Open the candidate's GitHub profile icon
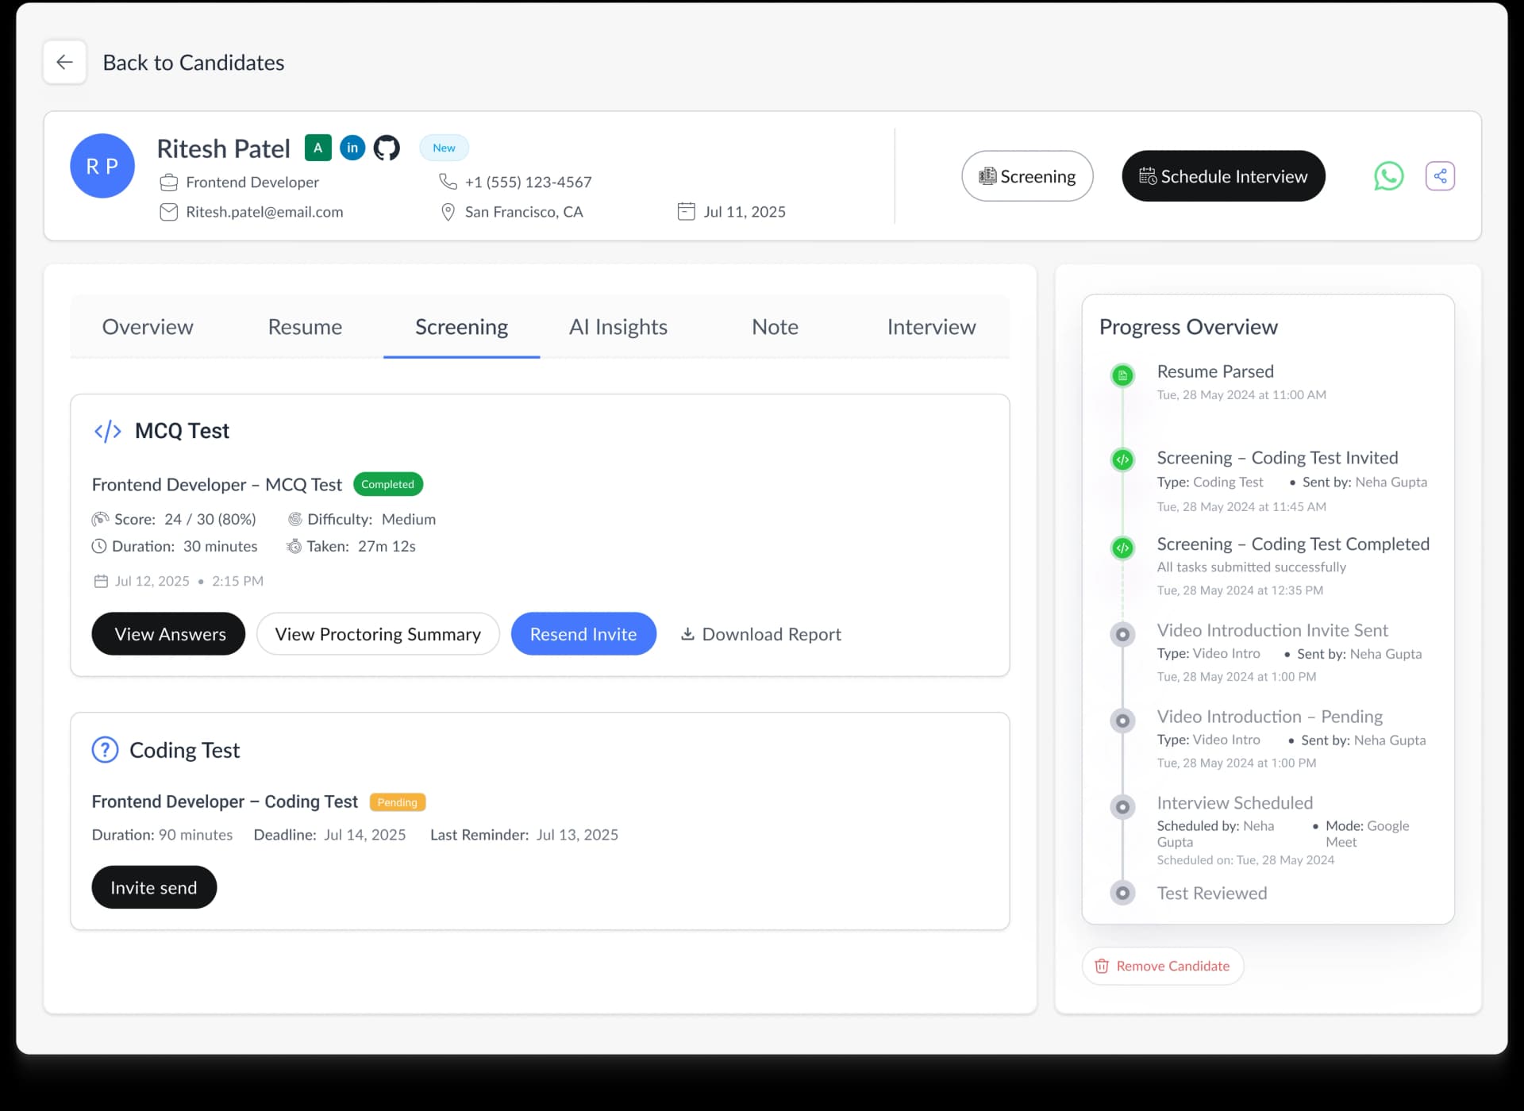 coord(387,148)
